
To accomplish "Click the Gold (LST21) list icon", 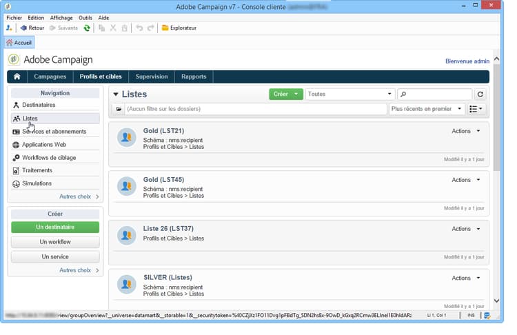I will 127,137.
